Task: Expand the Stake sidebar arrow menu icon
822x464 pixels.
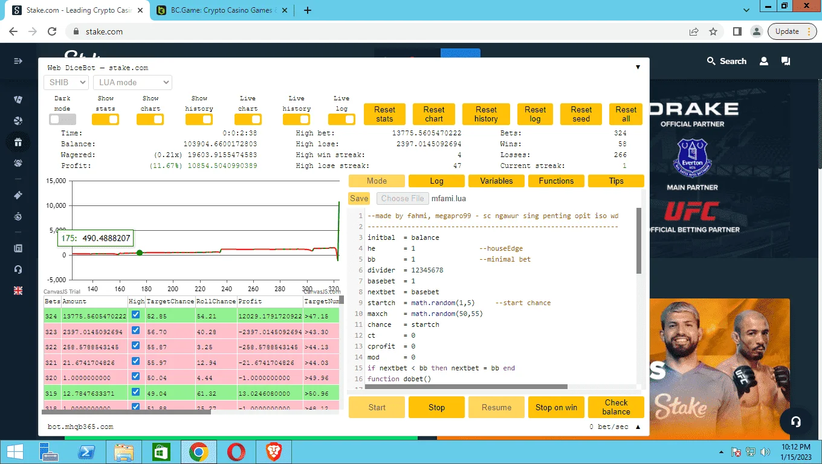Action: point(18,61)
